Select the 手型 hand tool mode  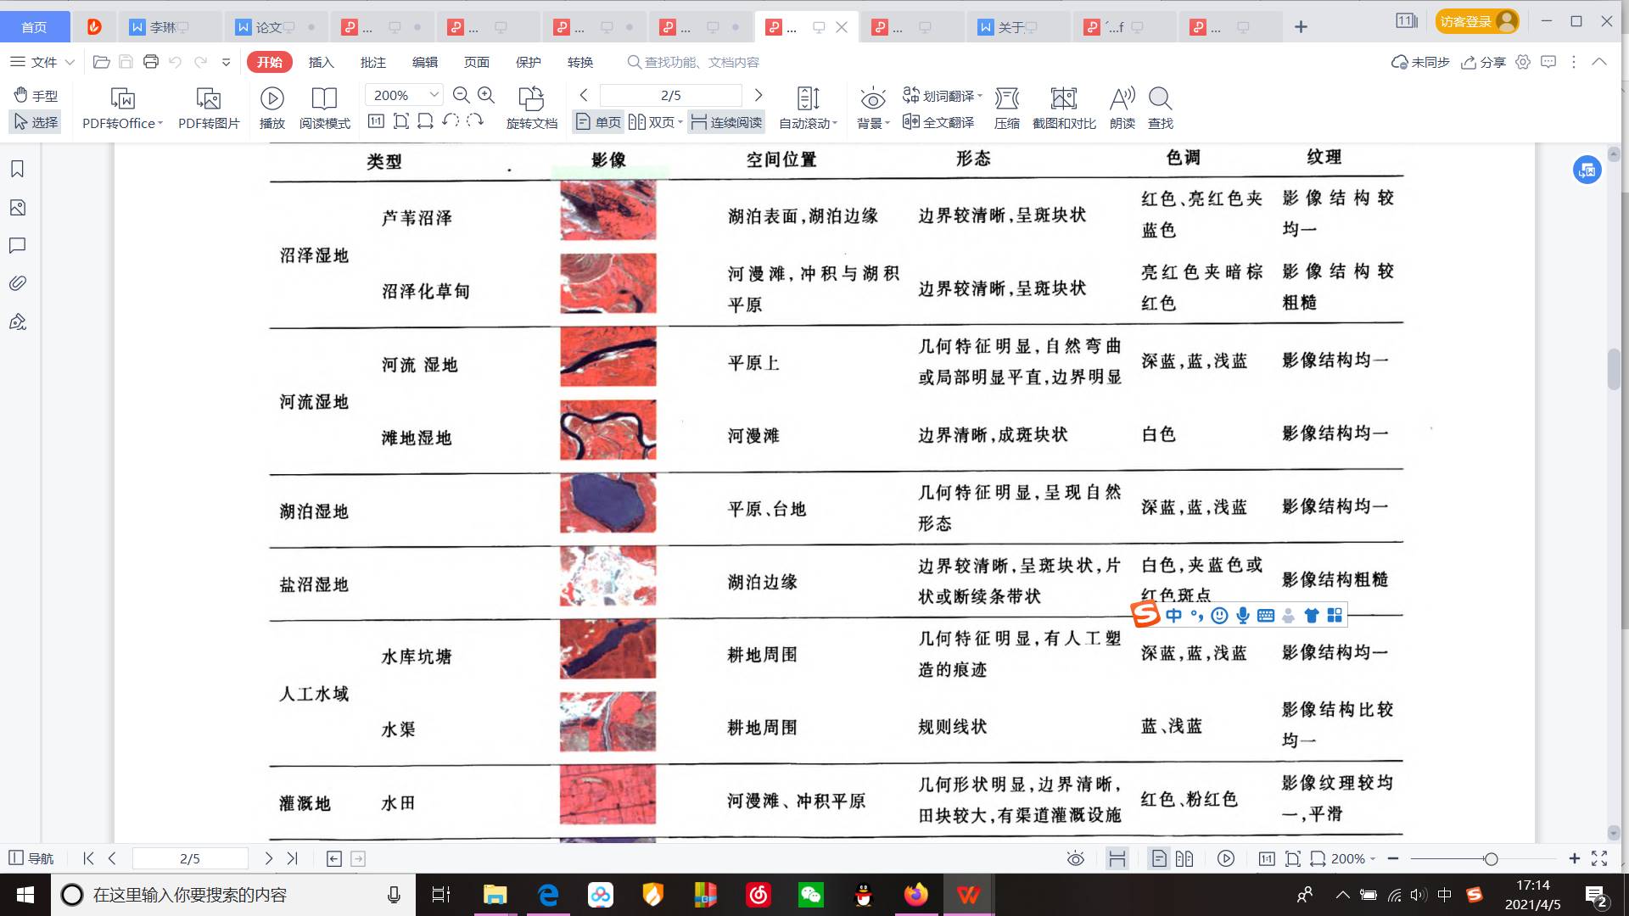point(36,95)
